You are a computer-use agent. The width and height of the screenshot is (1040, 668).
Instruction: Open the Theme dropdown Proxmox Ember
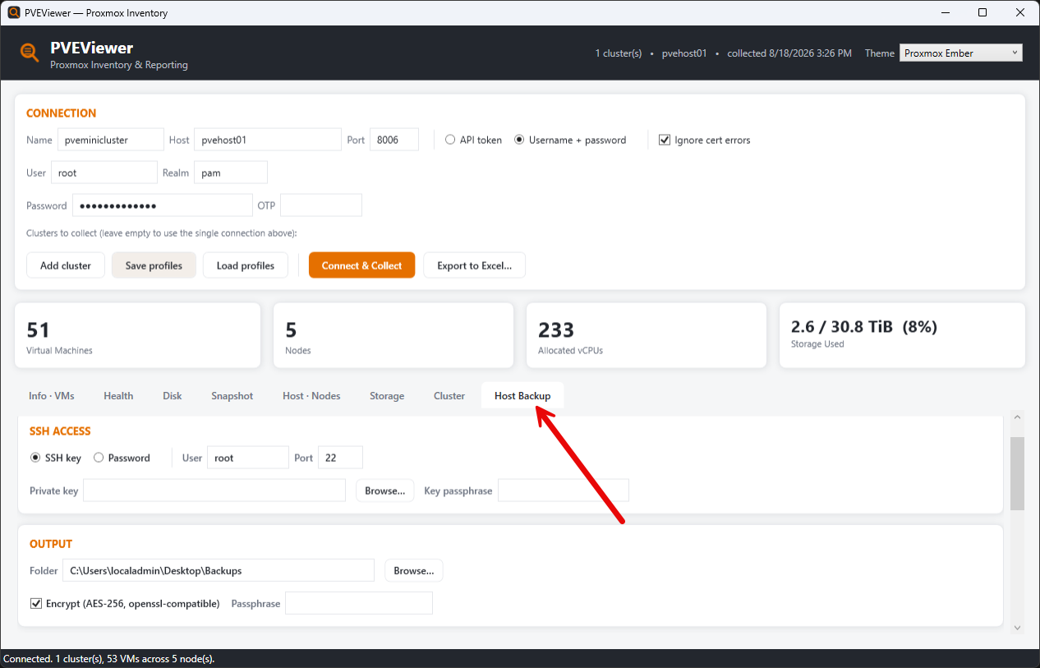click(961, 53)
